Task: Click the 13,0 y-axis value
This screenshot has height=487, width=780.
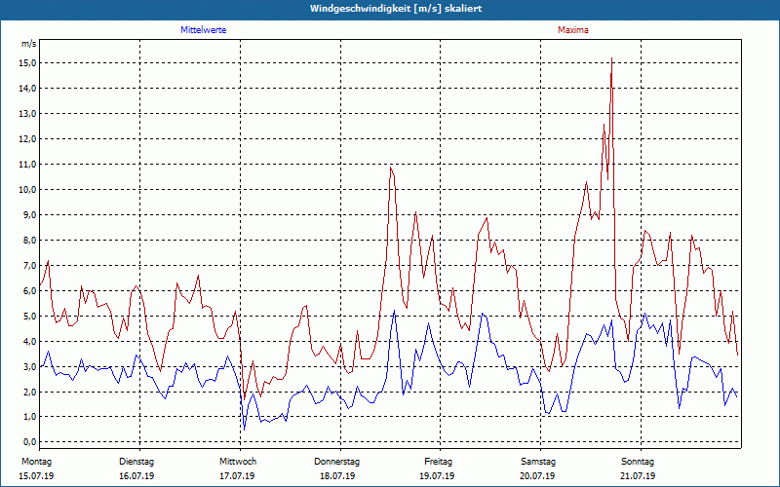Action: pos(28,114)
